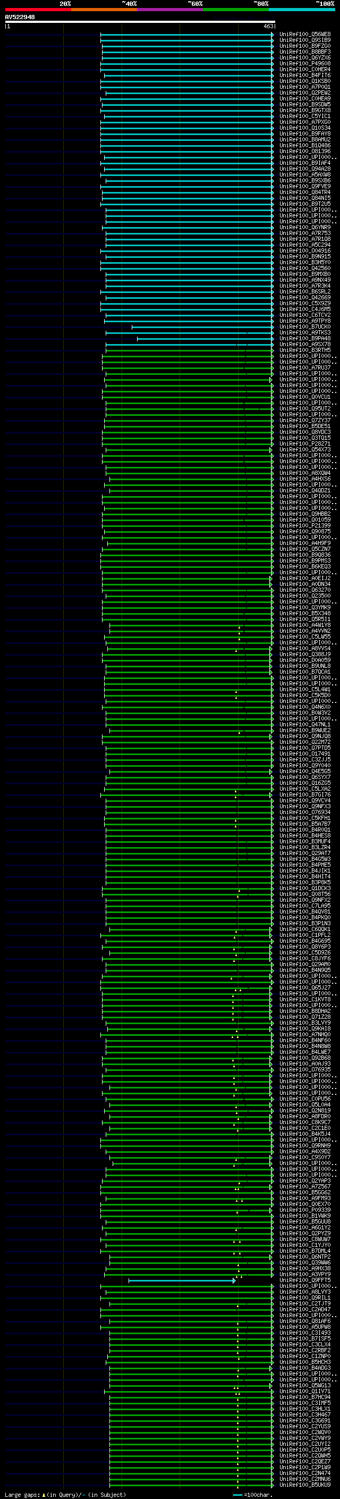Viewport: 340px width, 1499px height.
Task: Select the UniRef100_Q1KSB0 label
Action: pos(305,81)
